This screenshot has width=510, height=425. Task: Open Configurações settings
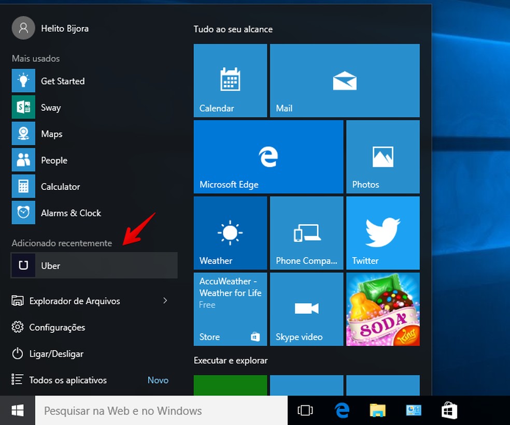tap(57, 328)
